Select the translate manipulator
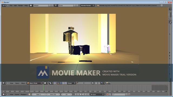The height and width of the screenshot is (97, 173). click(x=61, y=83)
